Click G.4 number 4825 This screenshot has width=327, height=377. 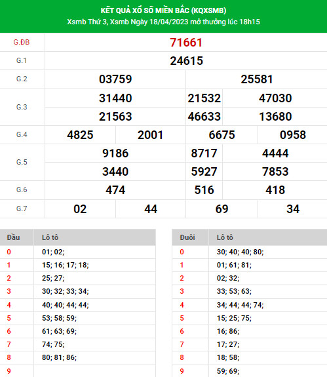coord(80,135)
